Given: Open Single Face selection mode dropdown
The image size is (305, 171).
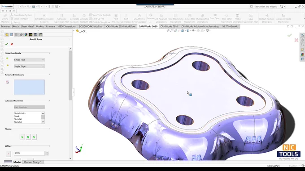Looking at the screenshot, I should pyautogui.click(x=29, y=60).
